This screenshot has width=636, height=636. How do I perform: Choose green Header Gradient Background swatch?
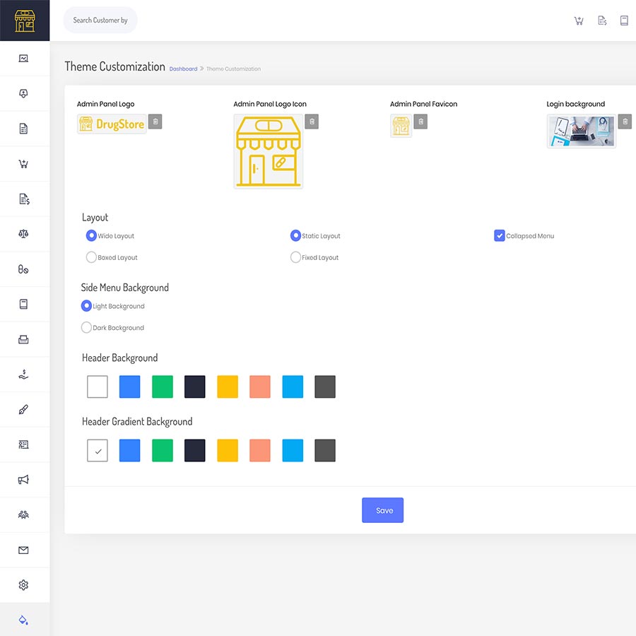click(x=163, y=451)
